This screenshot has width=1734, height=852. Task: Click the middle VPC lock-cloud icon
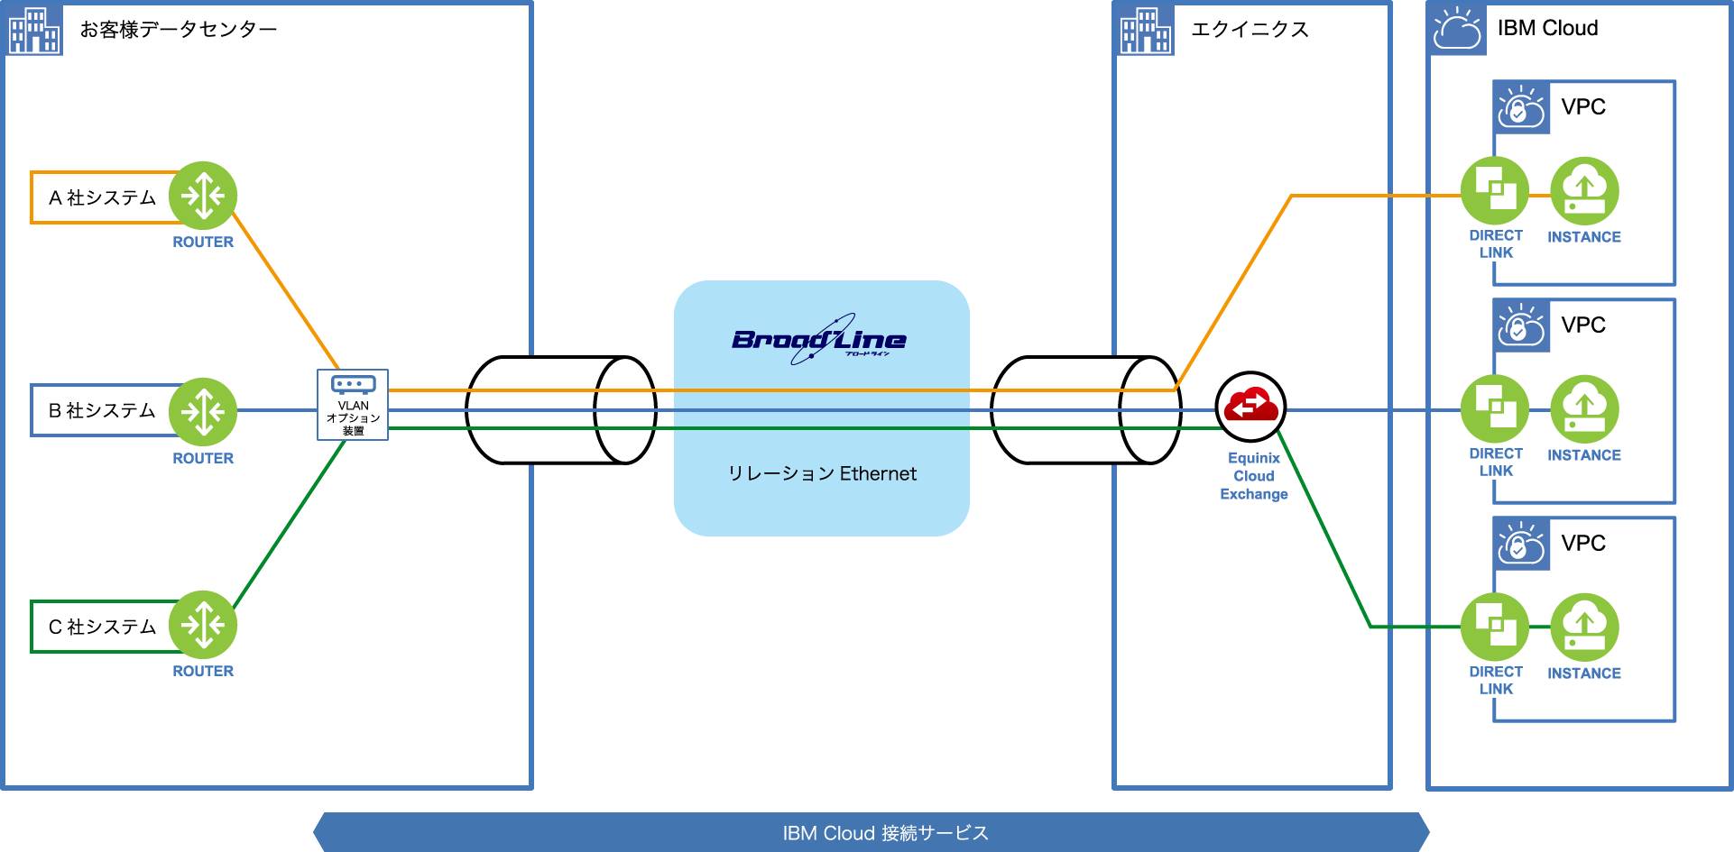point(1522,326)
